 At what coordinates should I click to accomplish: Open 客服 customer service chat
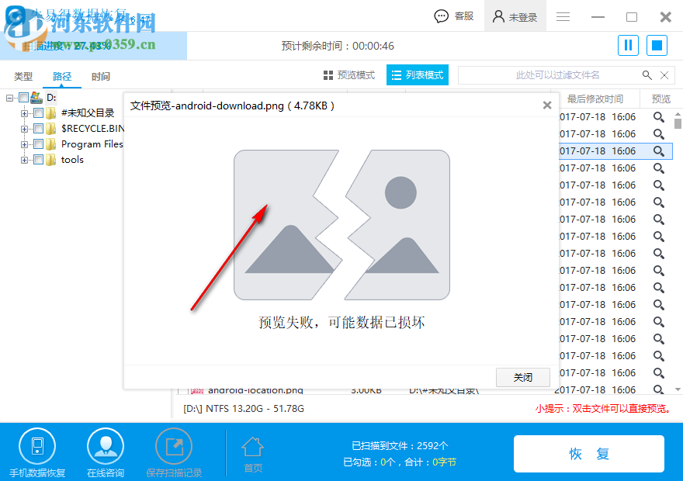[453, 16]
